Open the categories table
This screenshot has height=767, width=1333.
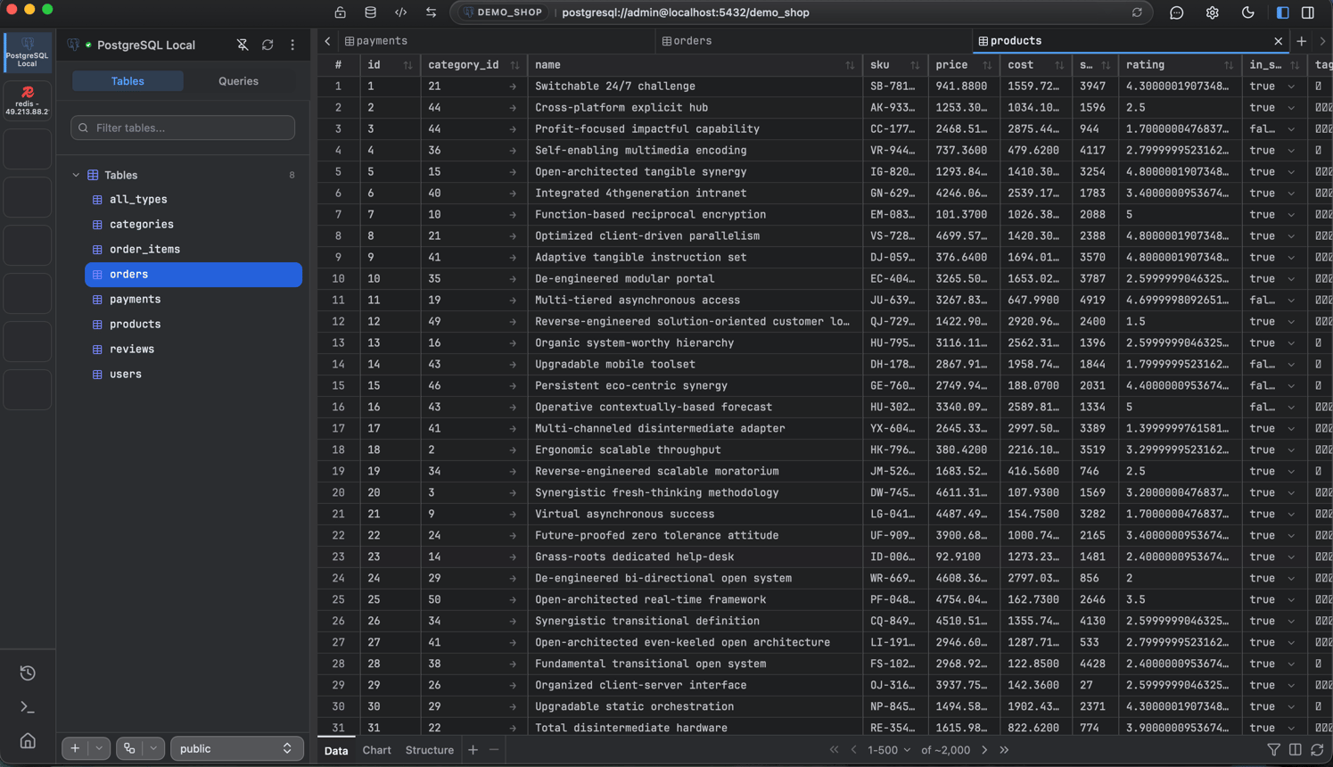193,225
